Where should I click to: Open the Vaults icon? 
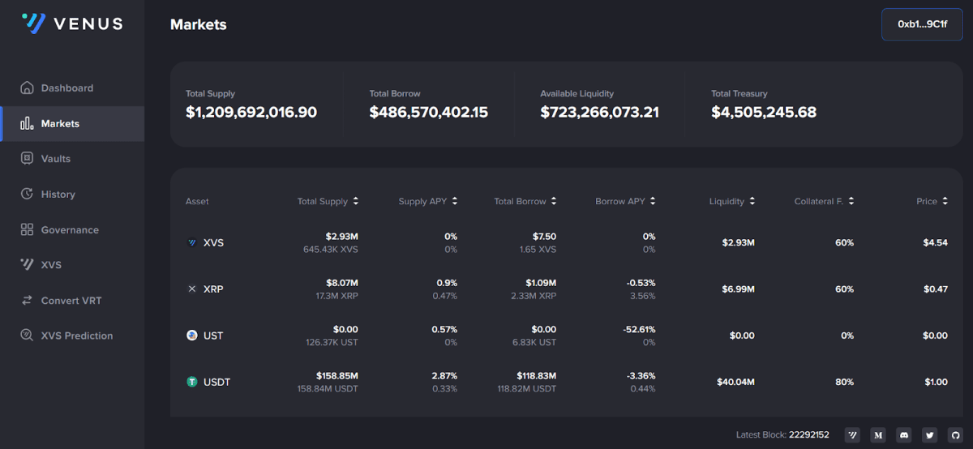(x=27, y=158)
